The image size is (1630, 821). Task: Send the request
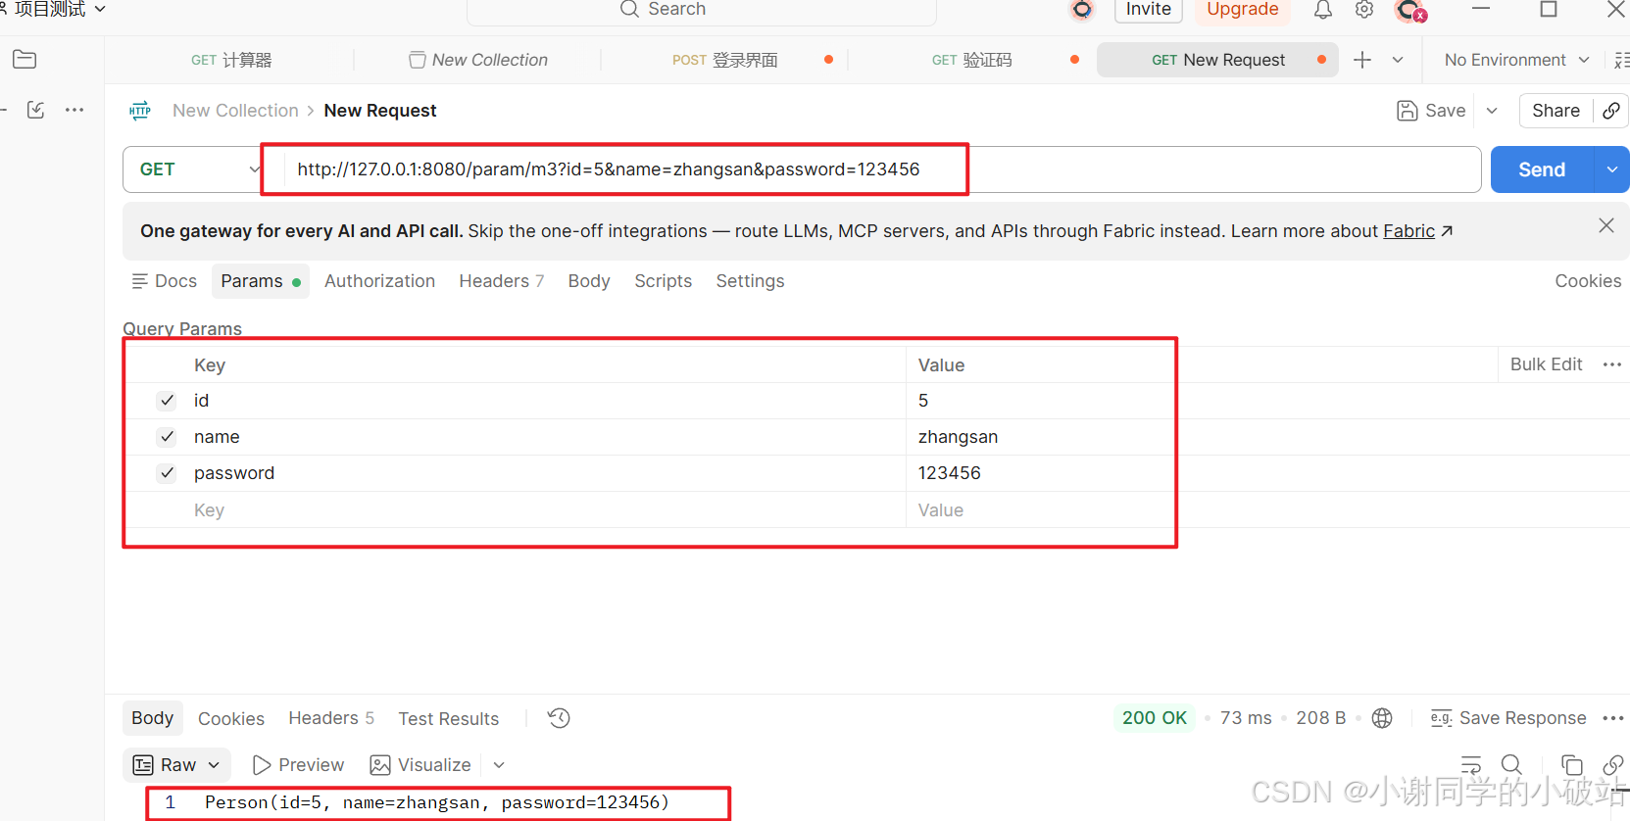(x=1542, y=169)
